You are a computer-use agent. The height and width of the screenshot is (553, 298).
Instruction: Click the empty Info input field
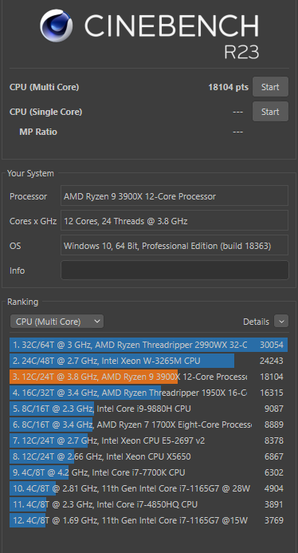(x=174, y=271)
